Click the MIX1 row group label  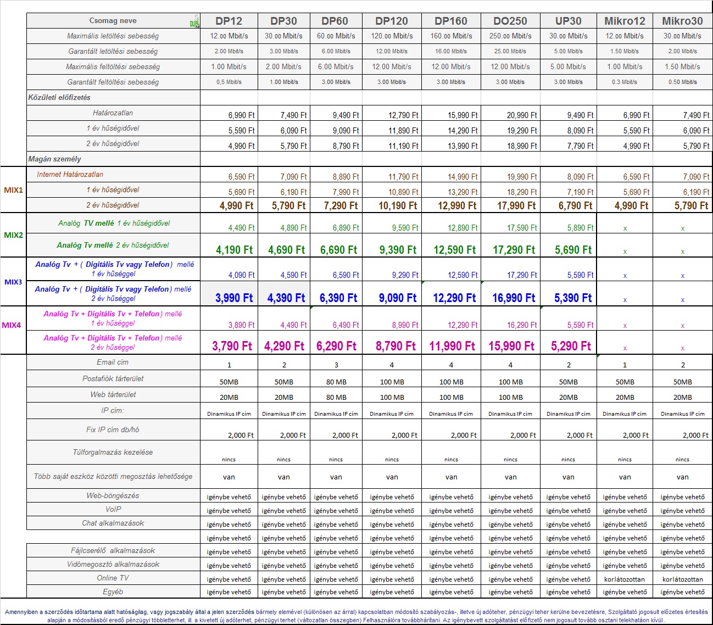coord(13,190)
